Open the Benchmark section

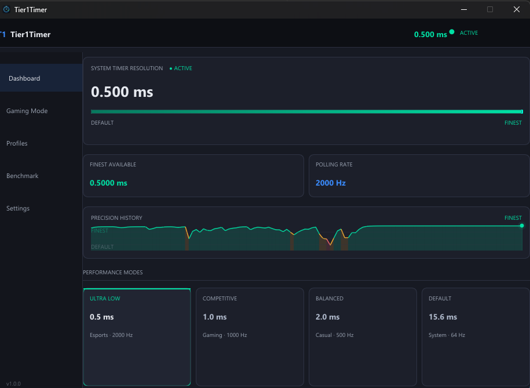click(x=22, y=176)
